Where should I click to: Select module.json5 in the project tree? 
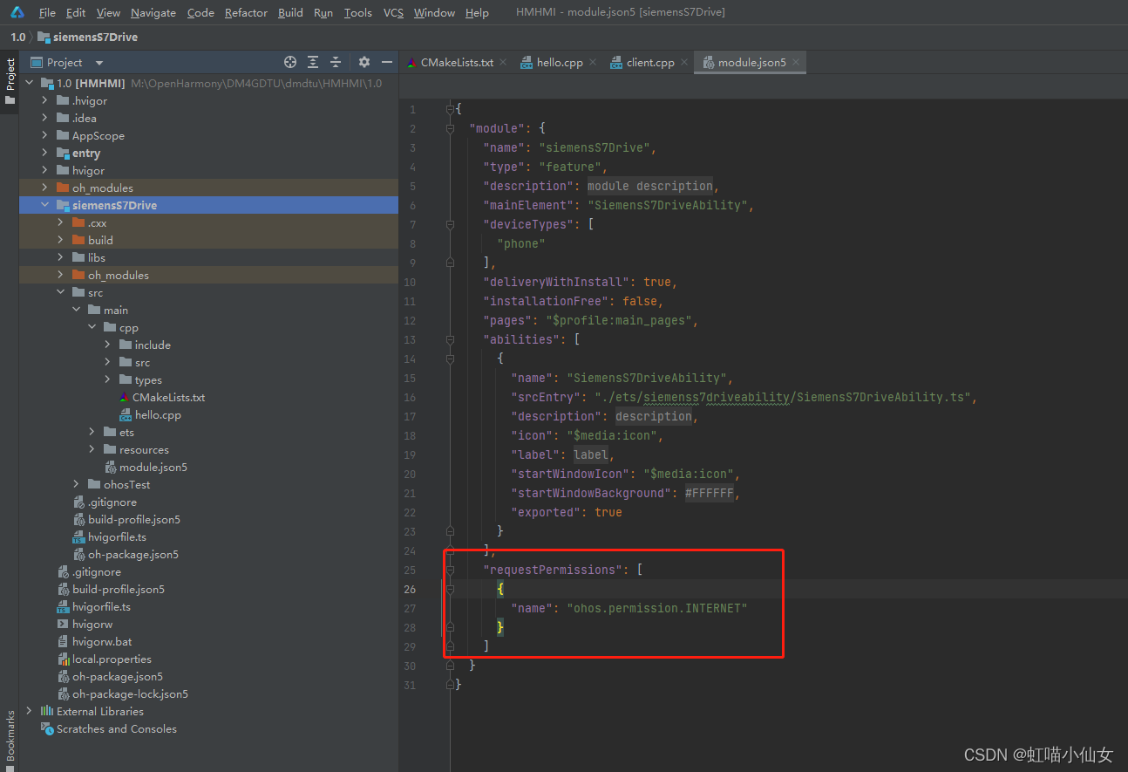[153, 467]
